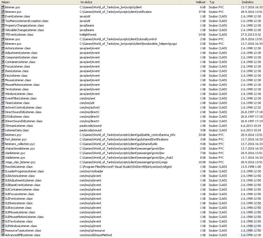This screenshot has width=263, height=238.
Task: Click the icon of TimerListener.class
Action: point(2,103)
